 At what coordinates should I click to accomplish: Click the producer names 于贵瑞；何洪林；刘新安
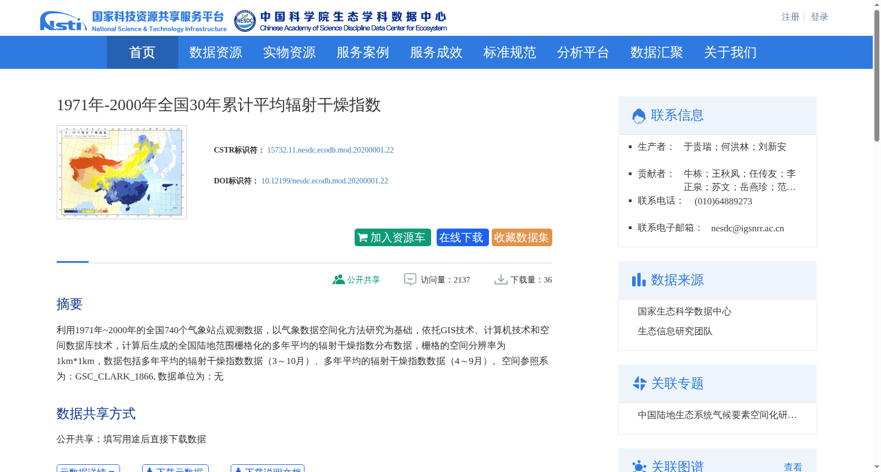pos(735,147)
